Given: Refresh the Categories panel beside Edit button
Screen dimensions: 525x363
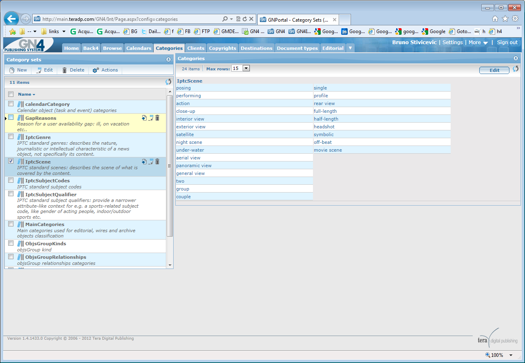Looking at the screenshot, I should pos(516,69).
